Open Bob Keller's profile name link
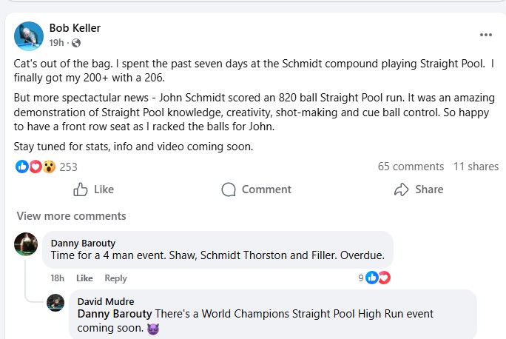This screenshot has width=506, height=339. [75, 28]
